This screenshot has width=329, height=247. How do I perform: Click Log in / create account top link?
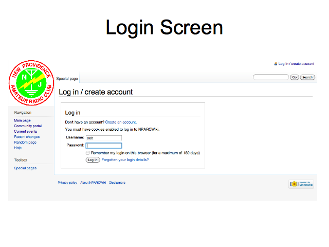pyautogui.click(x=296, y=64)
